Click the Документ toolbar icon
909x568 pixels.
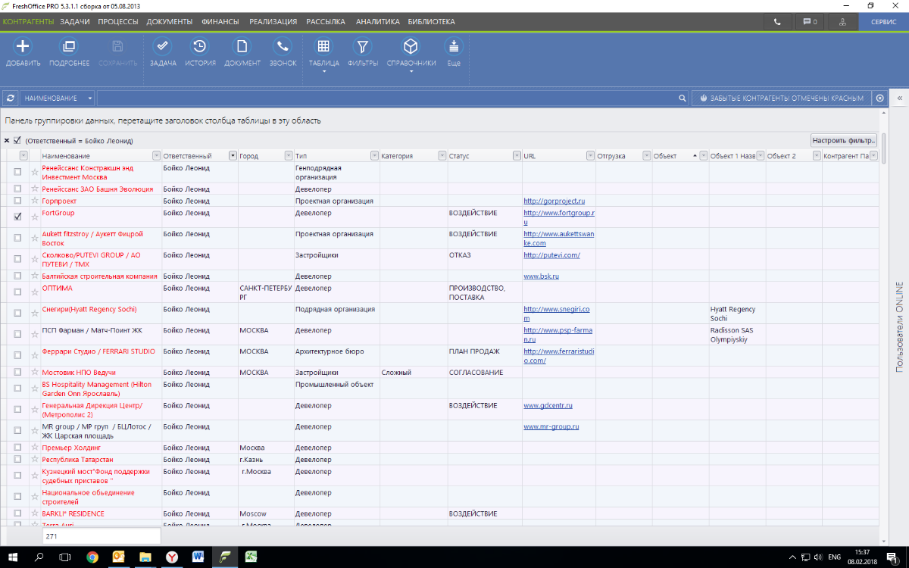click(242, 47)
